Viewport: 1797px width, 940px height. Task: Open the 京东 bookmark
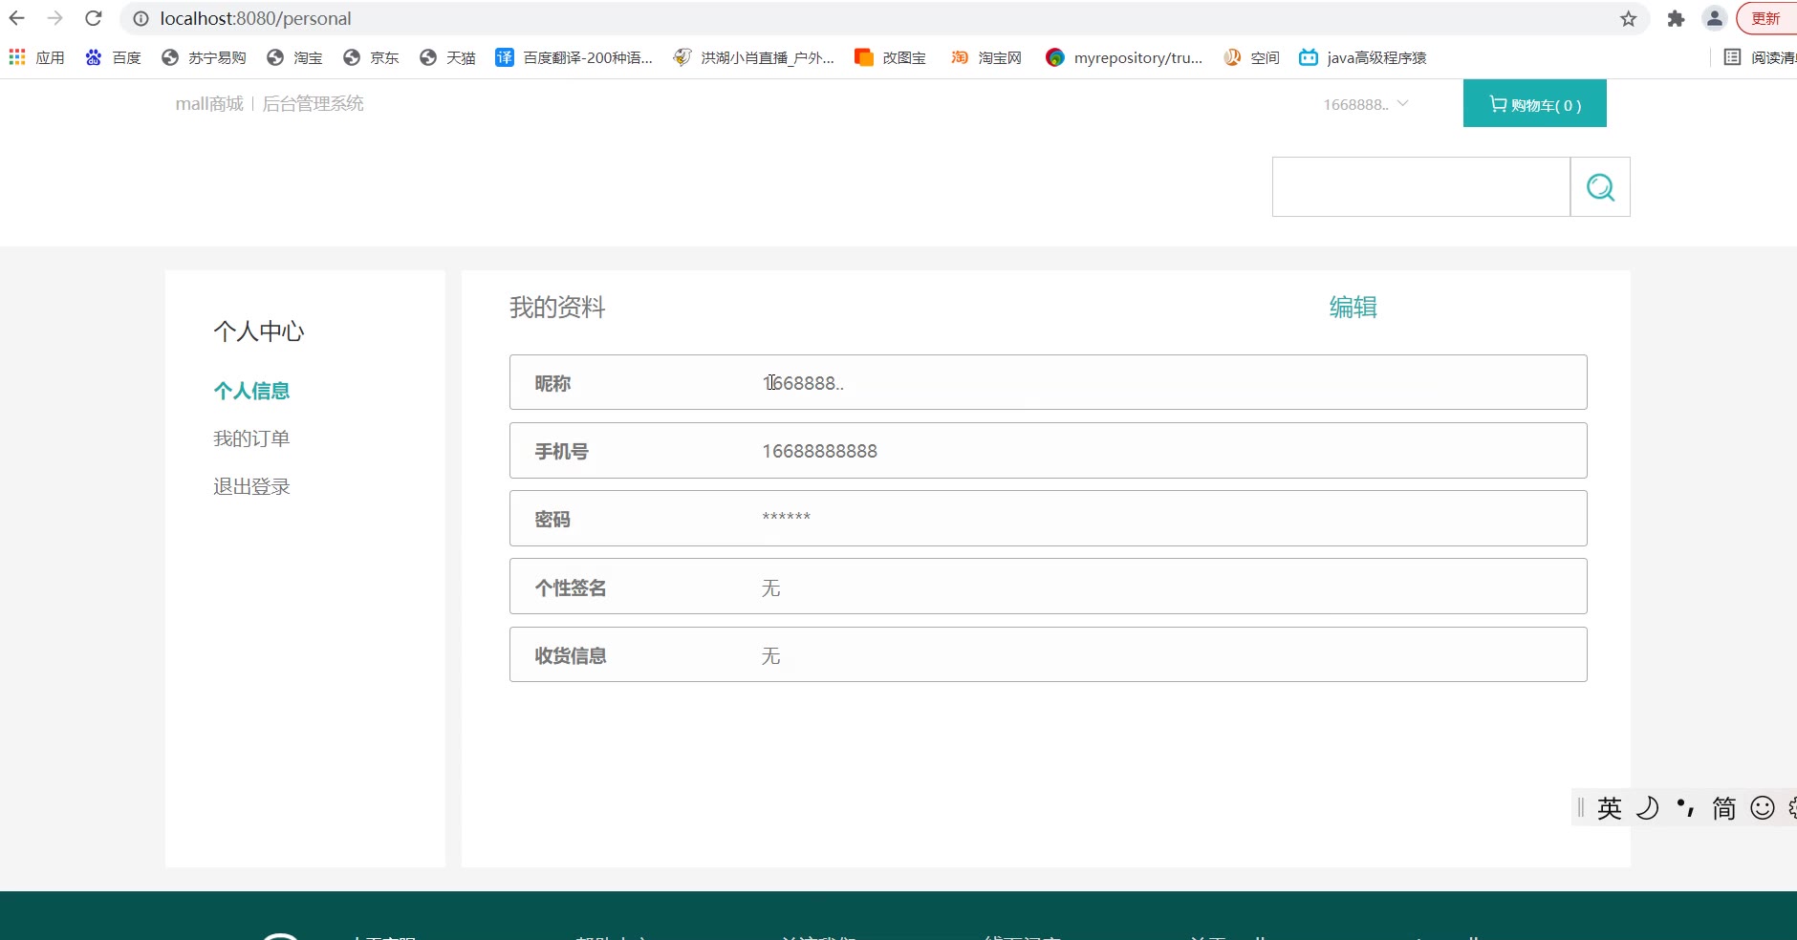click(x=371, y=57)
